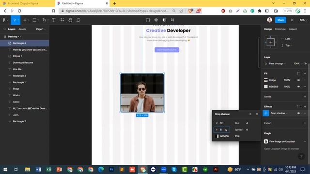Click Download Resume button on canvas
This screenshot has height=174, width=310.
(167, 50)
